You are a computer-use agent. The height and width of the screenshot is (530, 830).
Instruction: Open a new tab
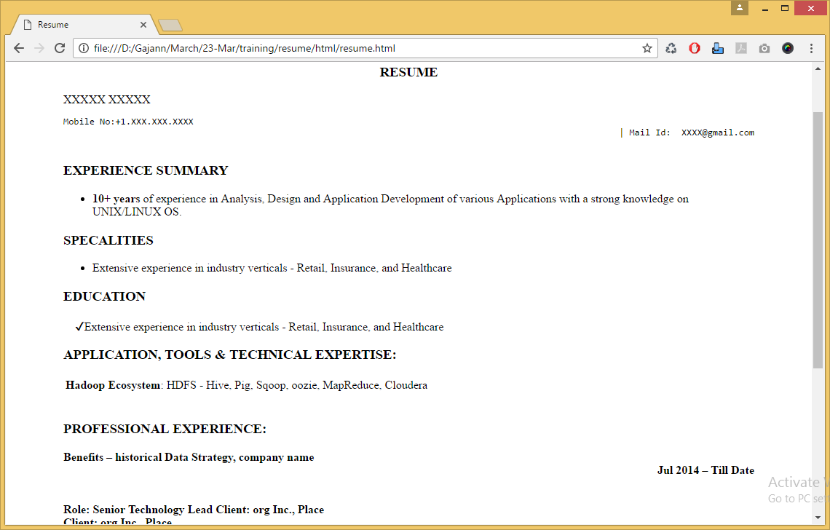tap(170, 25)
